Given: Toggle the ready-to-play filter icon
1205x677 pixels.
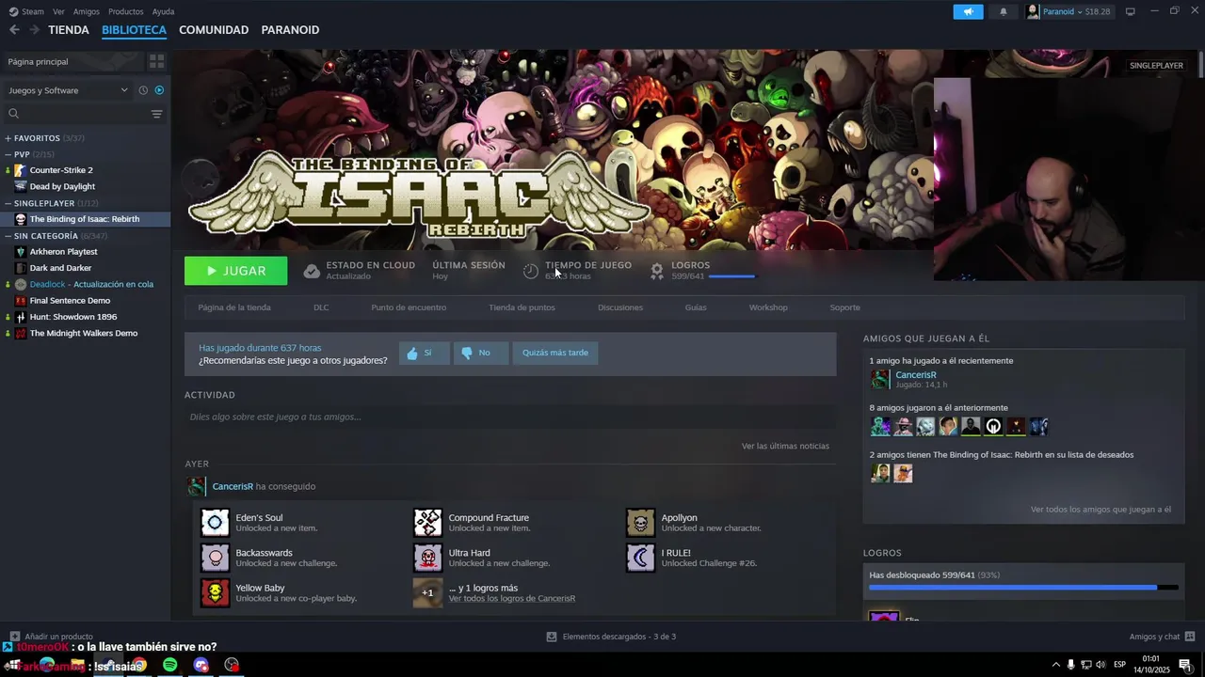Looking at the screenshot, I should click(159, 90).
